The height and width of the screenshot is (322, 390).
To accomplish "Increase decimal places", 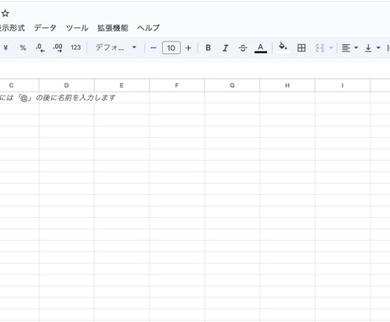I will point(58,47).
